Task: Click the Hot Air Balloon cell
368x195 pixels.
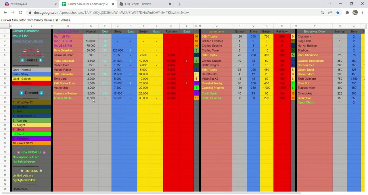Action: pos(315,46)
